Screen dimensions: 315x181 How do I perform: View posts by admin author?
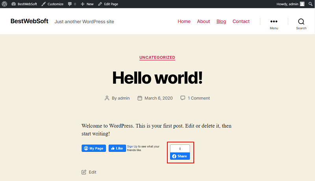[x=124, y=98]
